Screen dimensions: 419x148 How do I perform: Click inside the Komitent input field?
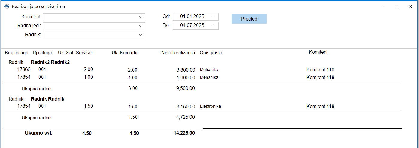90,17
